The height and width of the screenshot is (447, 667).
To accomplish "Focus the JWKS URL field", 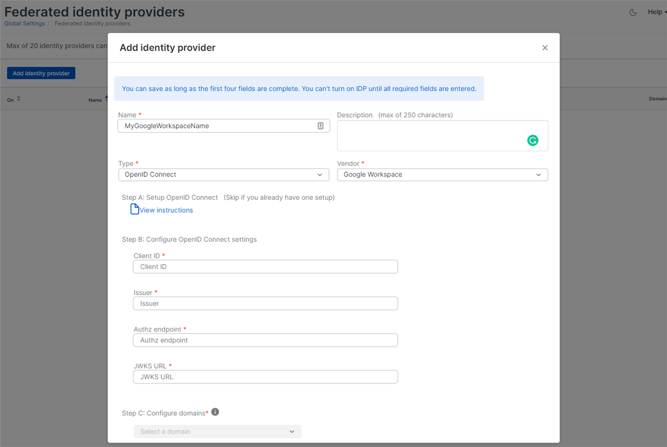I will coord(265,377).
